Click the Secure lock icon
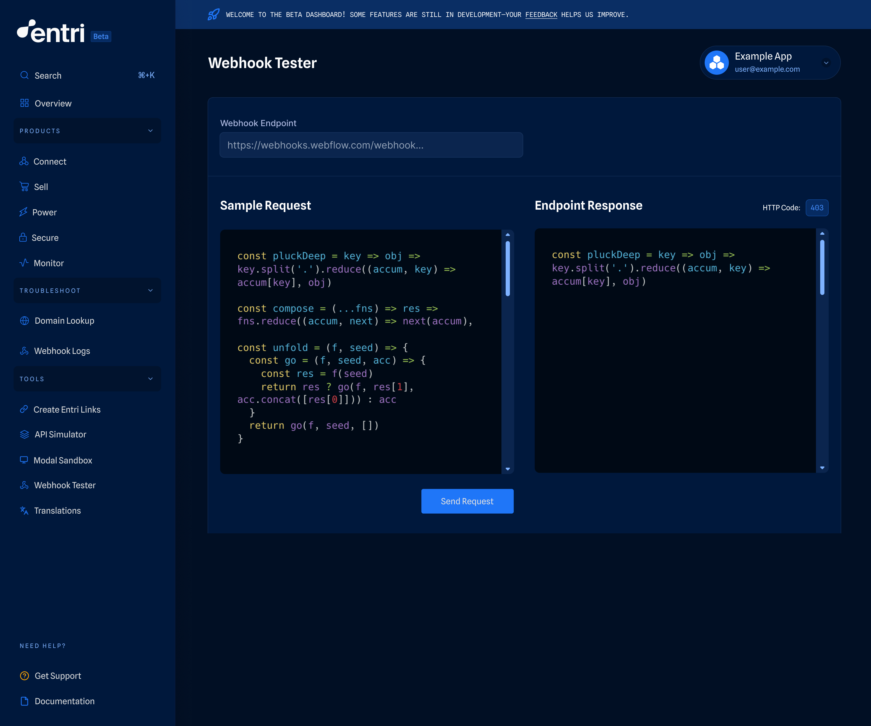 click(x=23, y=237)
